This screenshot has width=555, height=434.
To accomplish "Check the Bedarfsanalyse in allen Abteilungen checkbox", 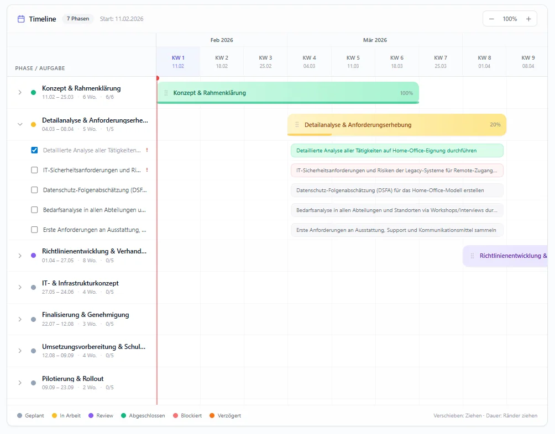I will (x=34, y=210).
